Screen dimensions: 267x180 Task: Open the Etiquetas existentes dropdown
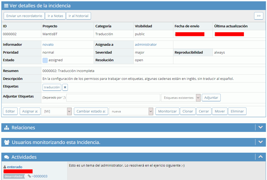tap(181, 98)
